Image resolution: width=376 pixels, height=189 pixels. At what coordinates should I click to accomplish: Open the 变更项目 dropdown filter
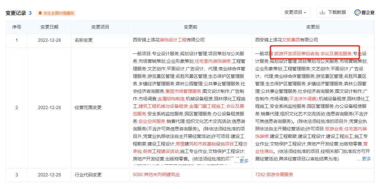[x=296, y=13]
